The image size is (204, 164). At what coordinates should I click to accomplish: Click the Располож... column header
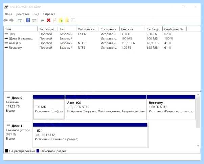48,29
